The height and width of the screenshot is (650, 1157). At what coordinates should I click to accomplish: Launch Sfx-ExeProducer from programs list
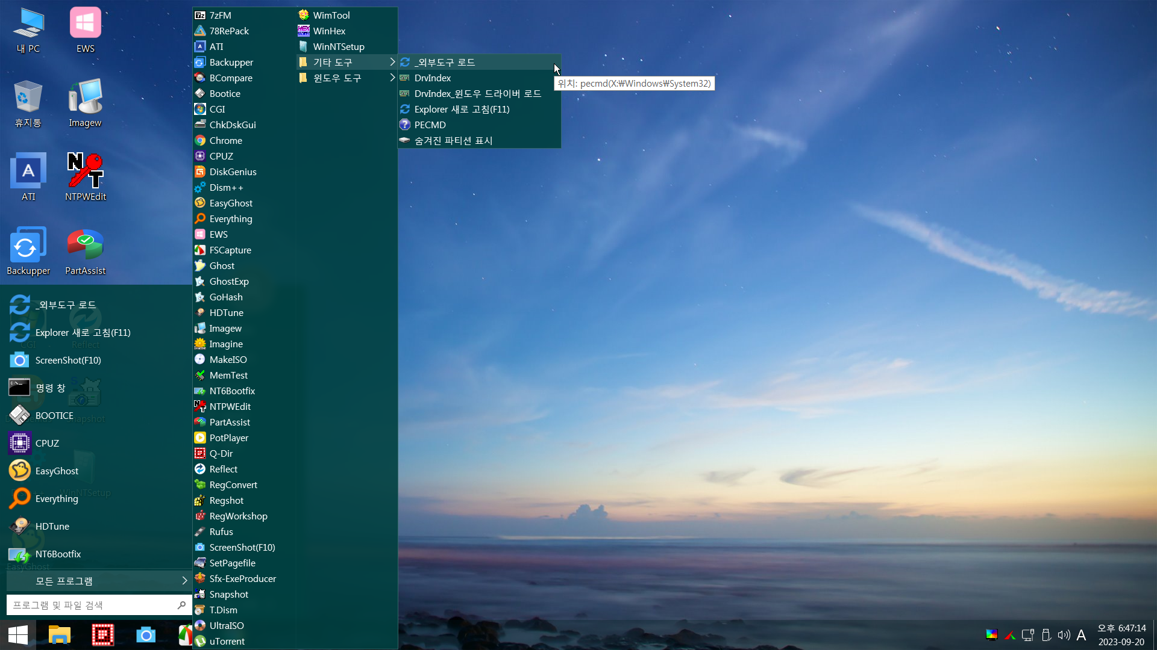(243, 578)
